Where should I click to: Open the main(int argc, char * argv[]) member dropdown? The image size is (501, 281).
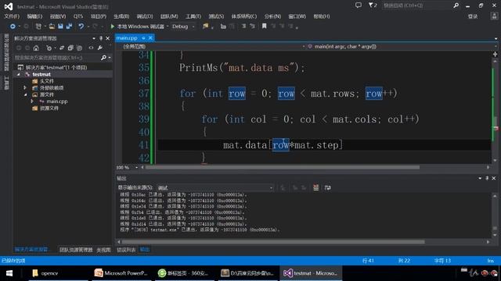click(x=402, y=47)
